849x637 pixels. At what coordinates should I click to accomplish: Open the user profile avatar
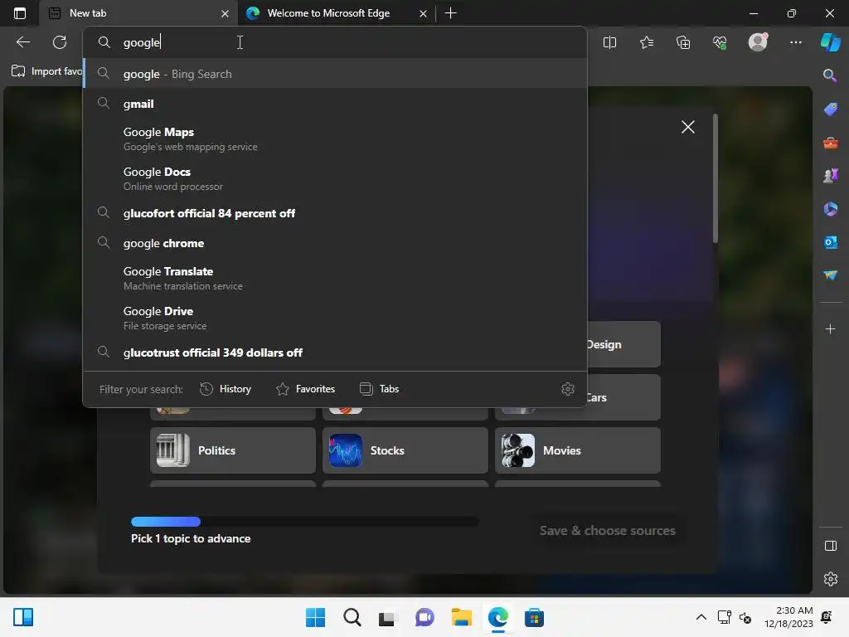click(x=758, y=41)
